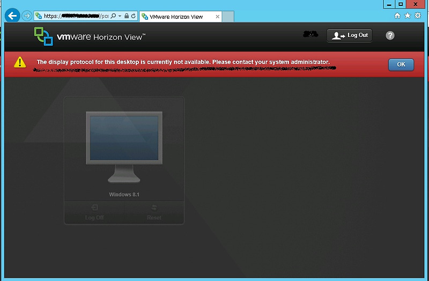The height and width of the screenshot is (281, 429).
Task: Log out of Horizon View
Action: click(x=350, y=35)
